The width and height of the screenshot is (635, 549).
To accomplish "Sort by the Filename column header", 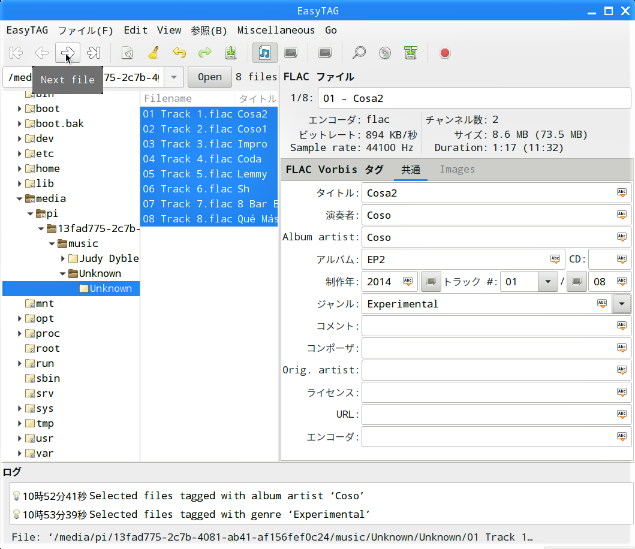I will coord(187,98).
